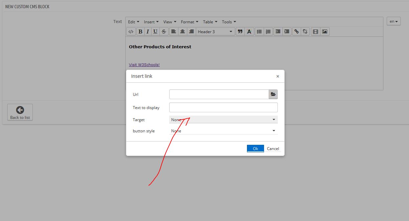Apply blockquote formatting
This screenshot has width=409, height=221.
click(240, 32)
